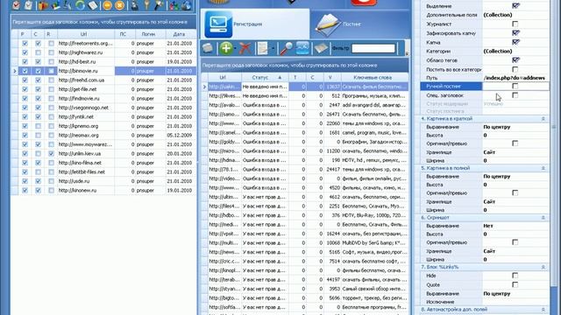Viewport: 561px width, 315px height.
Task: Enable the Quote checkbox in Блок %Links%
Action: tap(515, 284)
